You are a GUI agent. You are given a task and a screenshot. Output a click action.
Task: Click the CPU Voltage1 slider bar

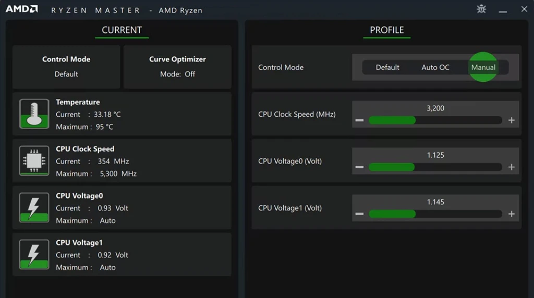(435, 214)
